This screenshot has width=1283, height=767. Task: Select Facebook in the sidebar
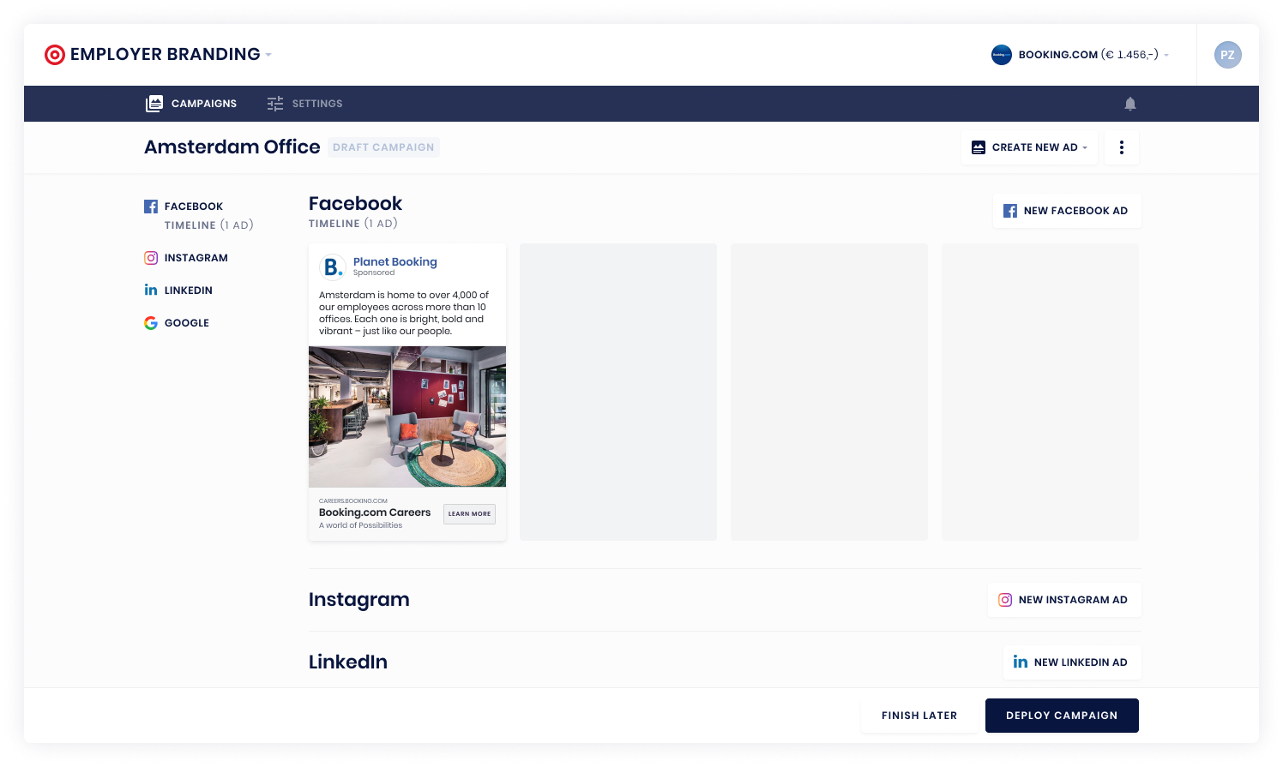[x=194, y=207]
